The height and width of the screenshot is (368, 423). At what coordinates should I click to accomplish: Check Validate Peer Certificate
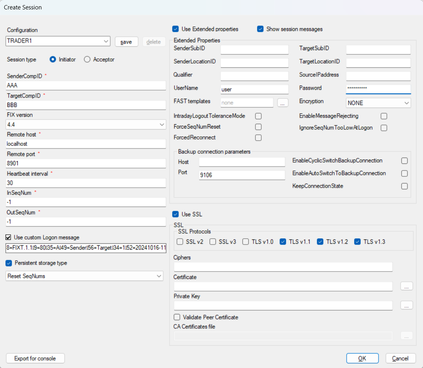click(177, 317)
